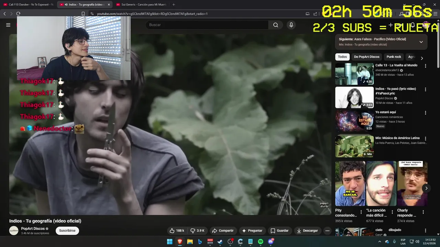Open OBS Studio from the taskbar
The image size is (440, 247).
pos(230,242)
